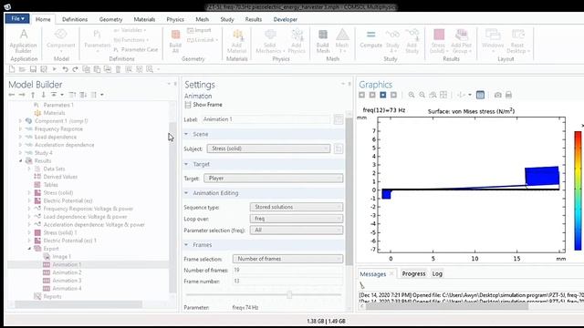Click Add Study icon
The image size is (584, 328).
click(x=412, y=41)
